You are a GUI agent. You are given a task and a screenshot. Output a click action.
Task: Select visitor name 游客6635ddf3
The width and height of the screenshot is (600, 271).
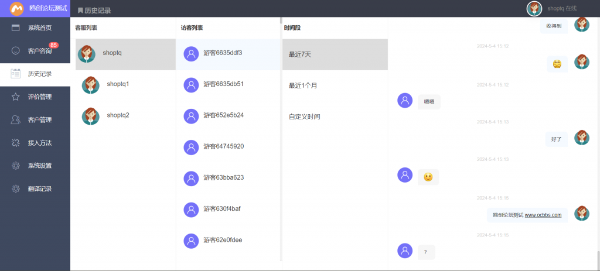coord(223,53)
